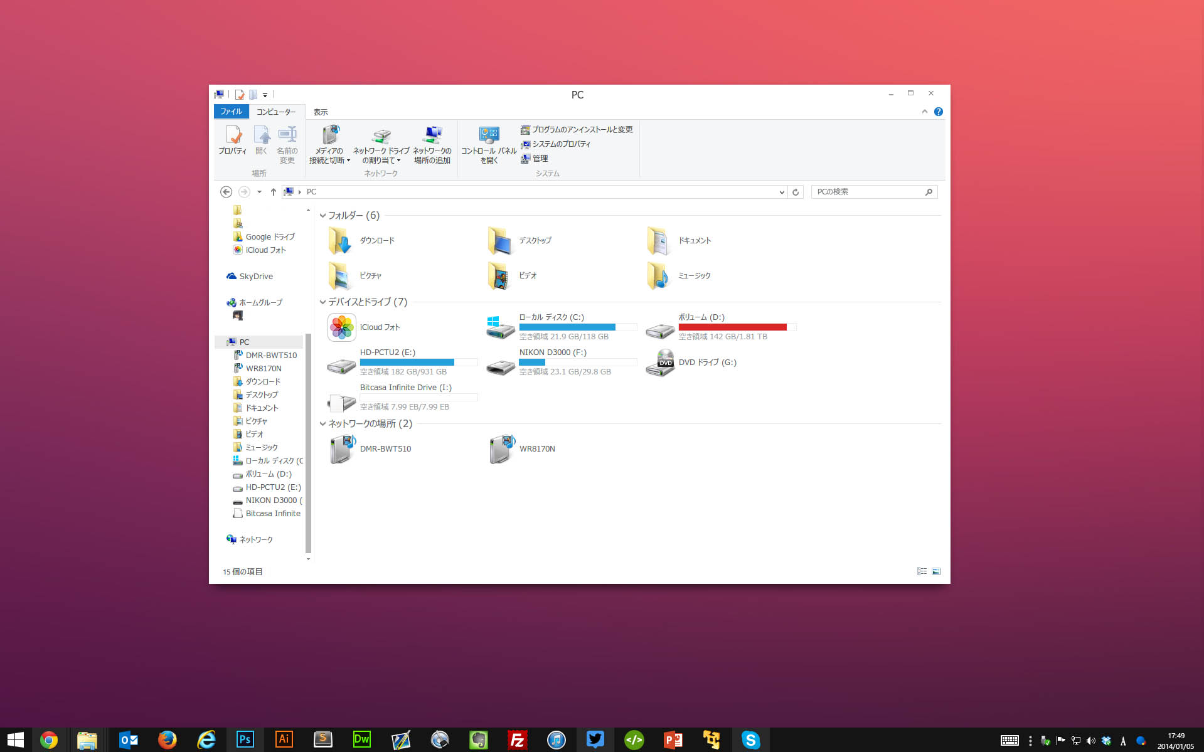Collapse the デバイスとドライブ (7) group
This screenshot has height=752, width=1204.
click(x=322, y=302)
